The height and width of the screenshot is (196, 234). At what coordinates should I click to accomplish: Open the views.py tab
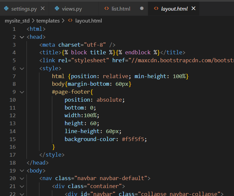pos(72,9)
